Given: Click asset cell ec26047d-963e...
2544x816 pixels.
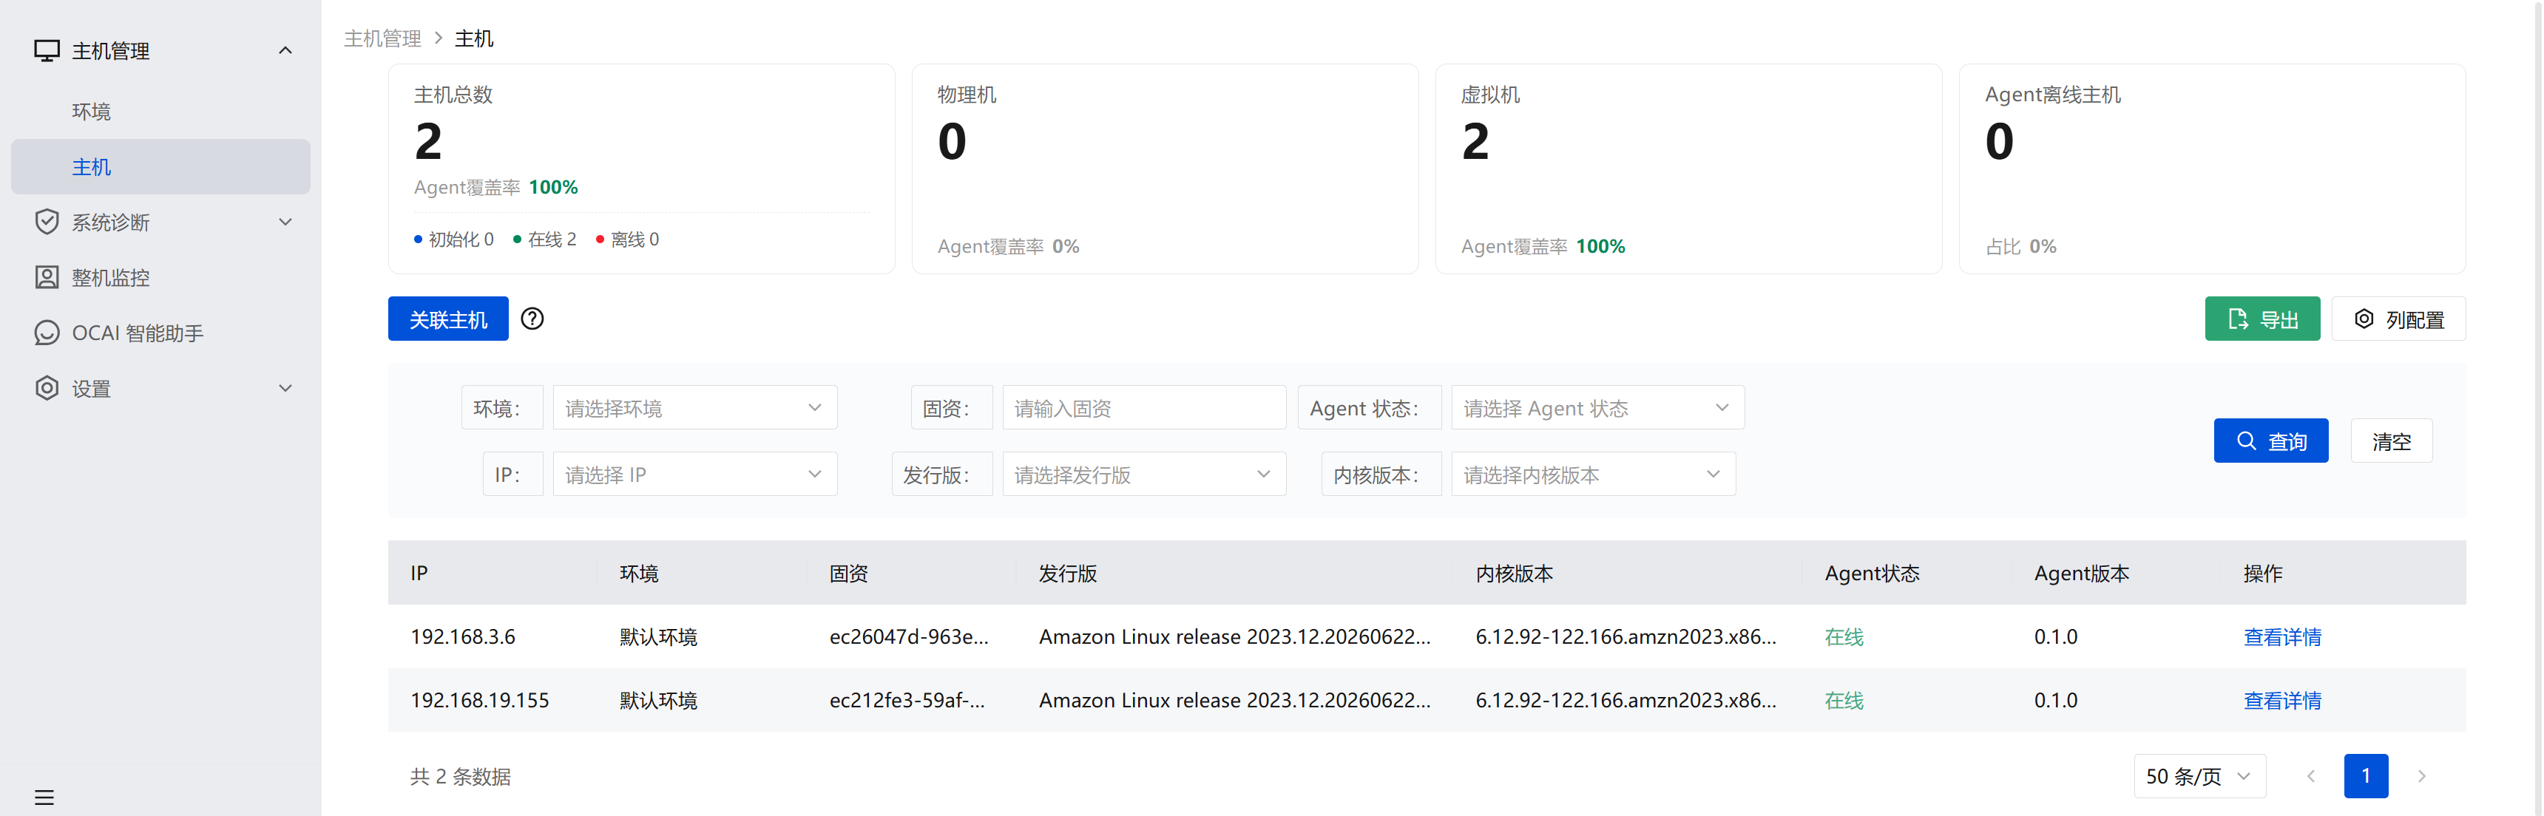Looking at the screenshot, I should point(909,637).
